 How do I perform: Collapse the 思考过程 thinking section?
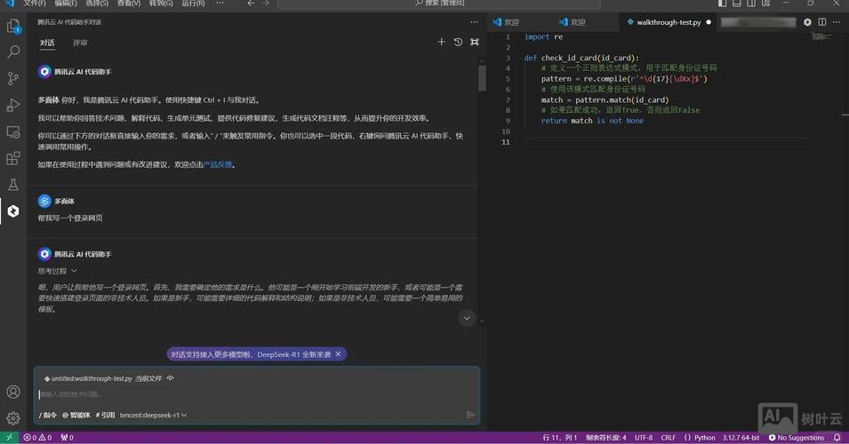(x=58, y=271)
